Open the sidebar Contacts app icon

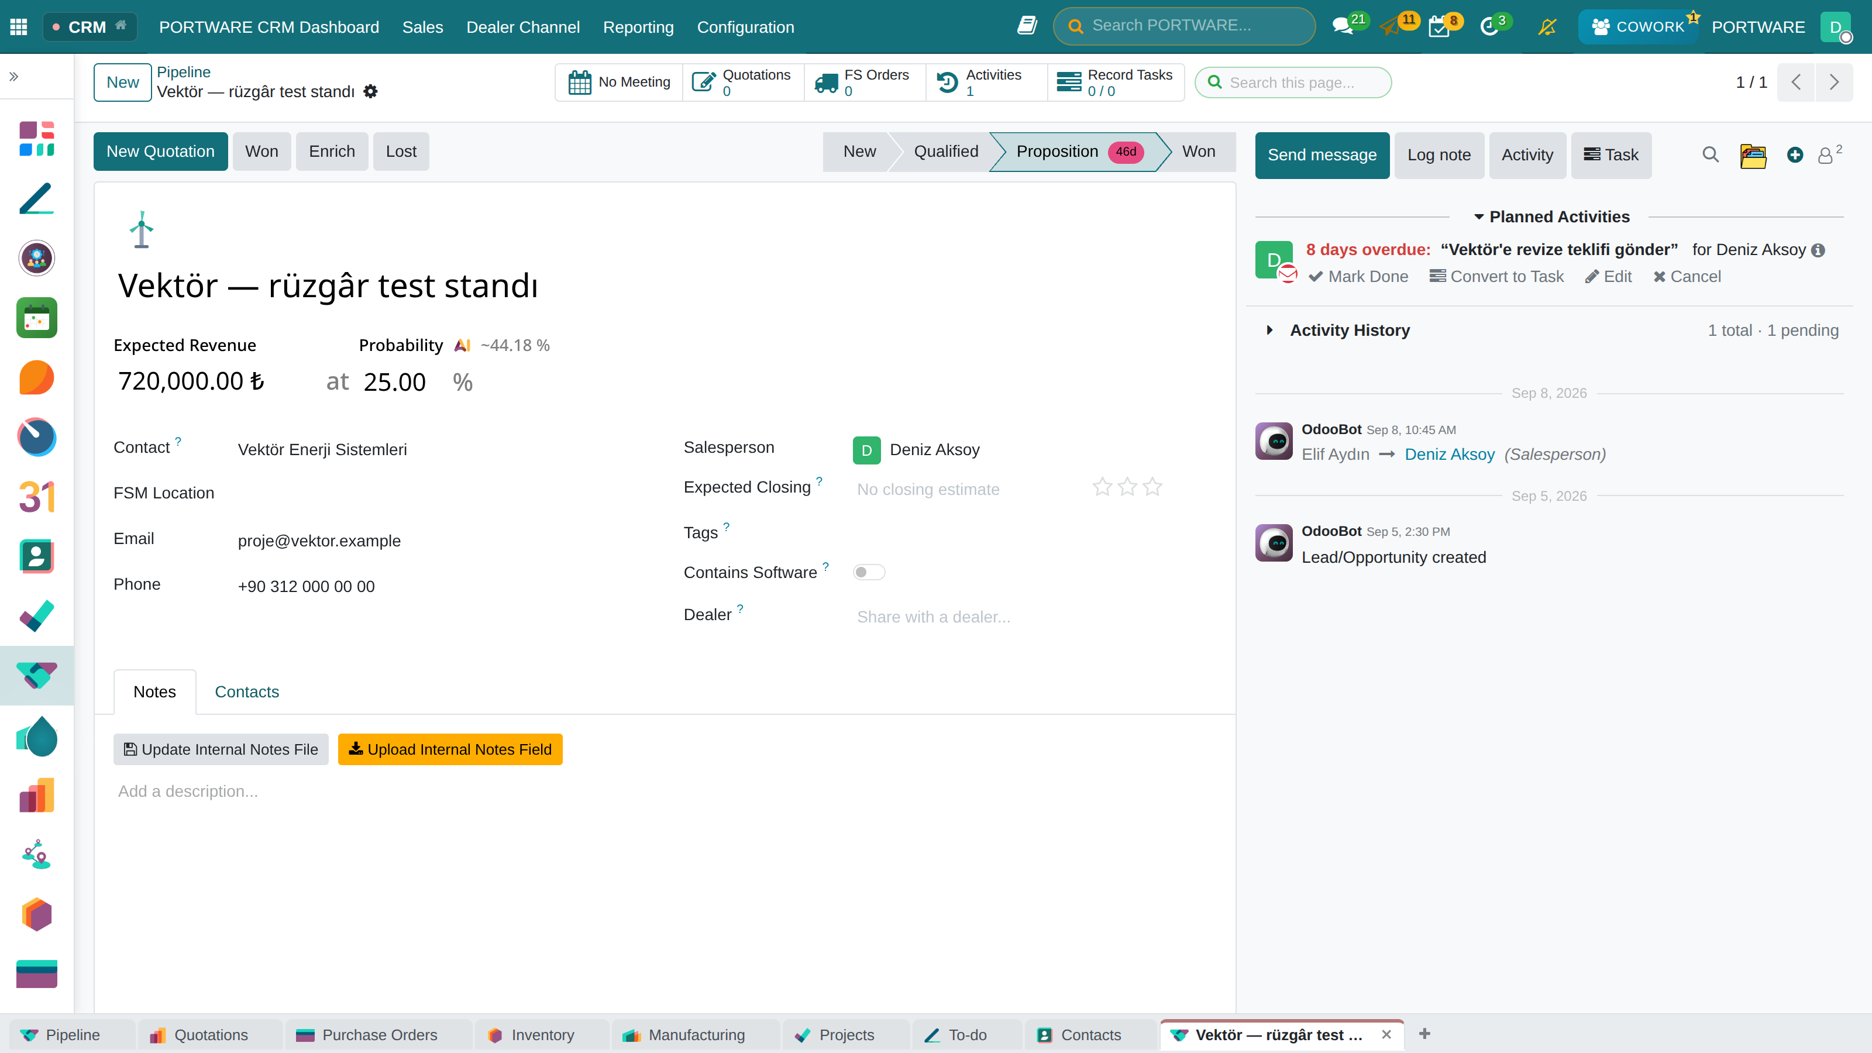click(36, 557)
